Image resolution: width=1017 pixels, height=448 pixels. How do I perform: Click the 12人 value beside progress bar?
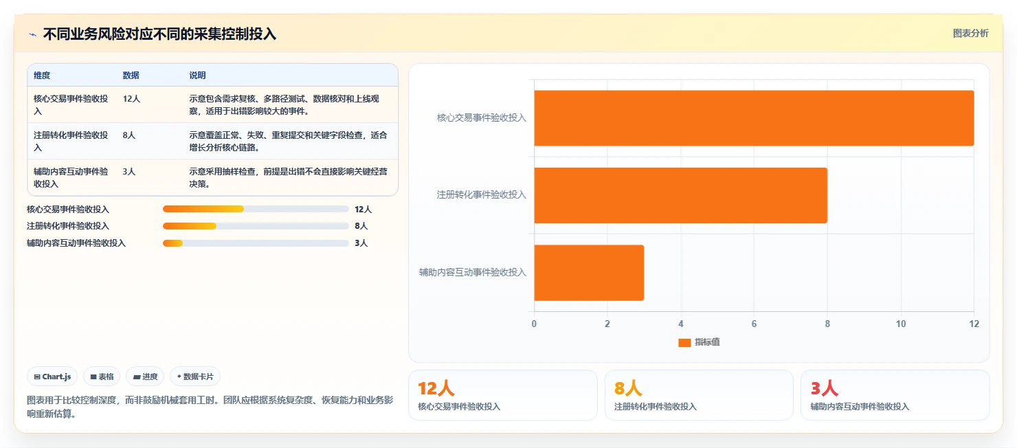pyautogui.click(x=363, y=210)
